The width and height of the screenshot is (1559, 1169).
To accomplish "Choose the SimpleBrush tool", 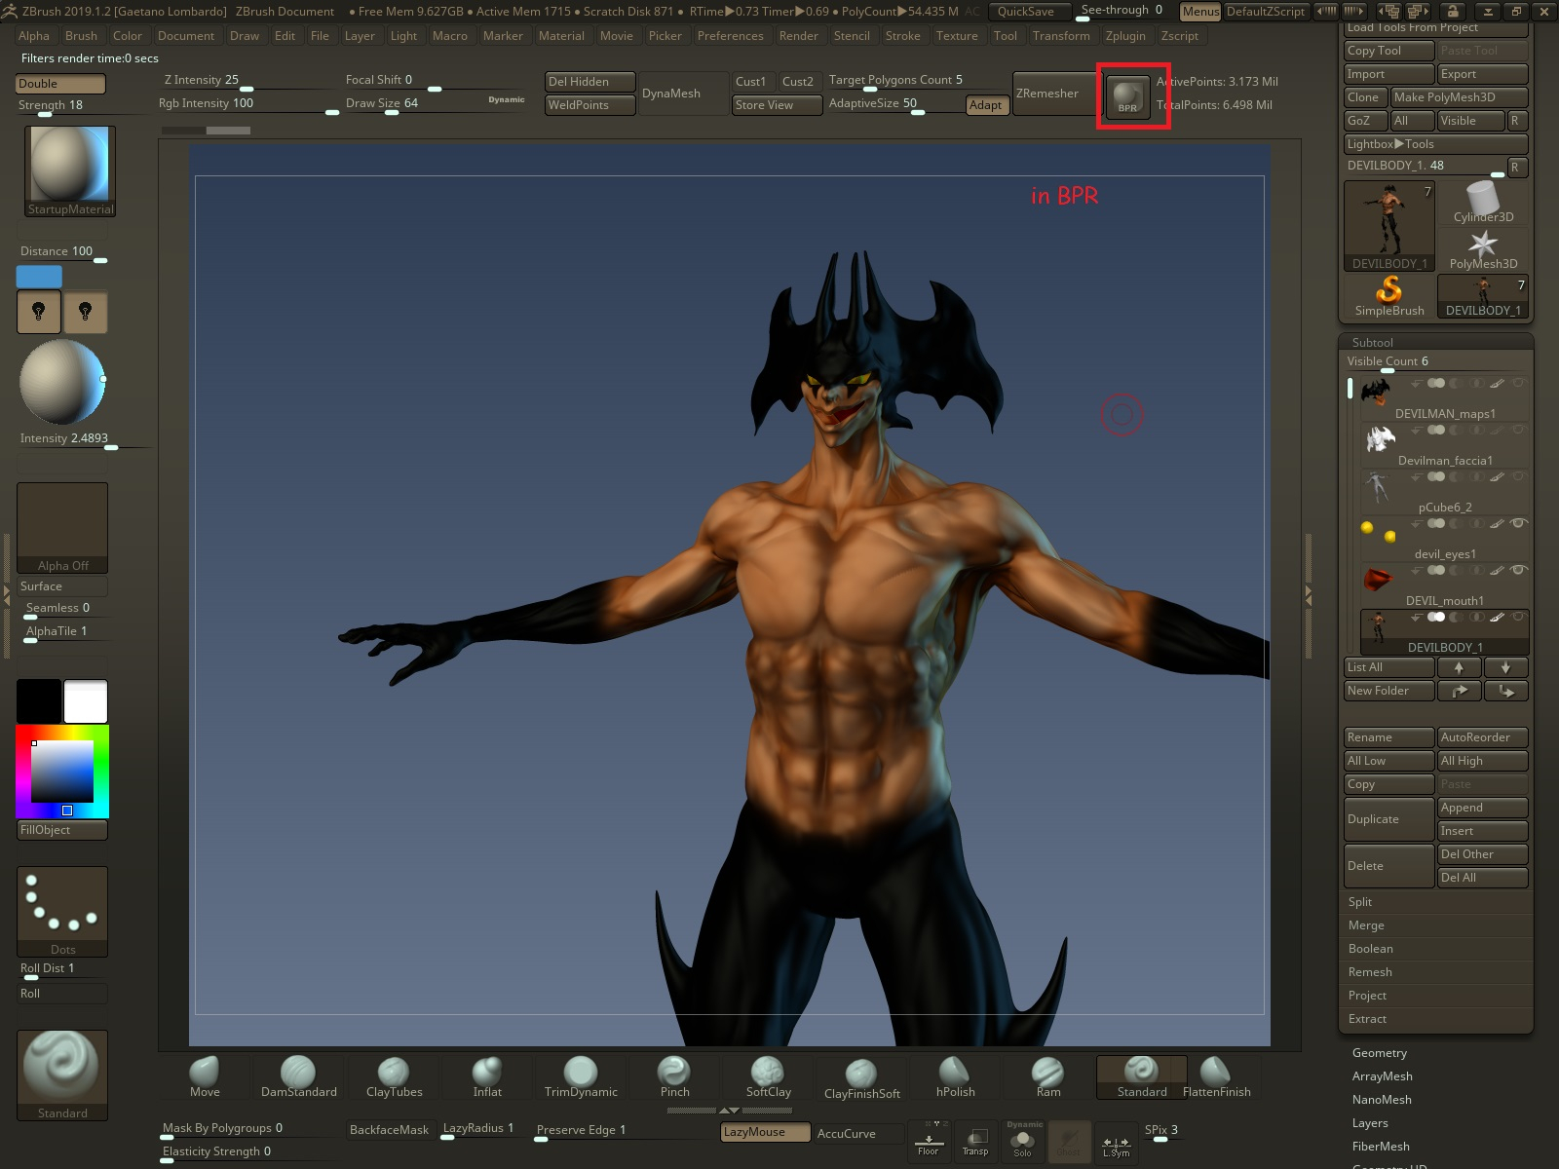I will point(1389,296).
